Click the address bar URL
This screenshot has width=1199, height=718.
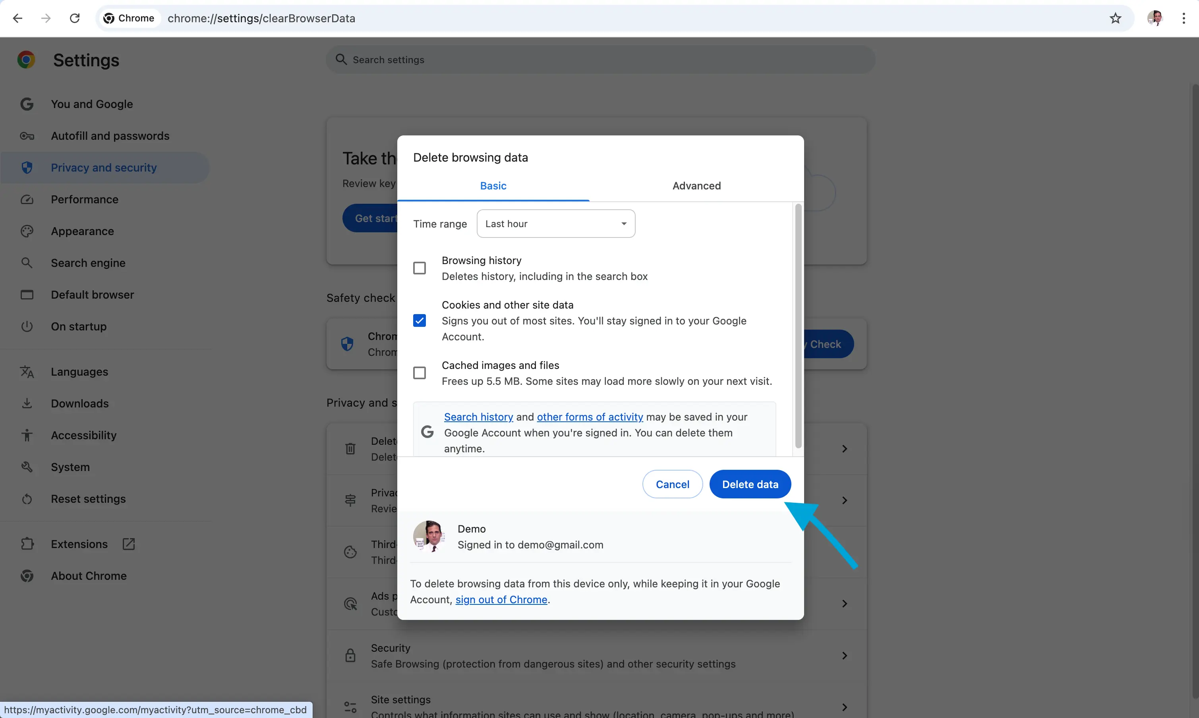tap(261, 18)
